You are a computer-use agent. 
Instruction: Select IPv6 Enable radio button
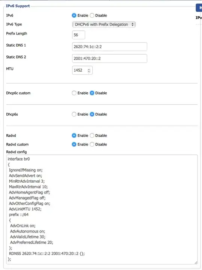click(x=74, y=15)
